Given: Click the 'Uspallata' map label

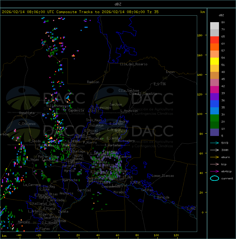Looking at the screenshot, I should [27, 113].
